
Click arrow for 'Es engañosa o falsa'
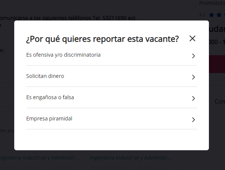[194, 98]
